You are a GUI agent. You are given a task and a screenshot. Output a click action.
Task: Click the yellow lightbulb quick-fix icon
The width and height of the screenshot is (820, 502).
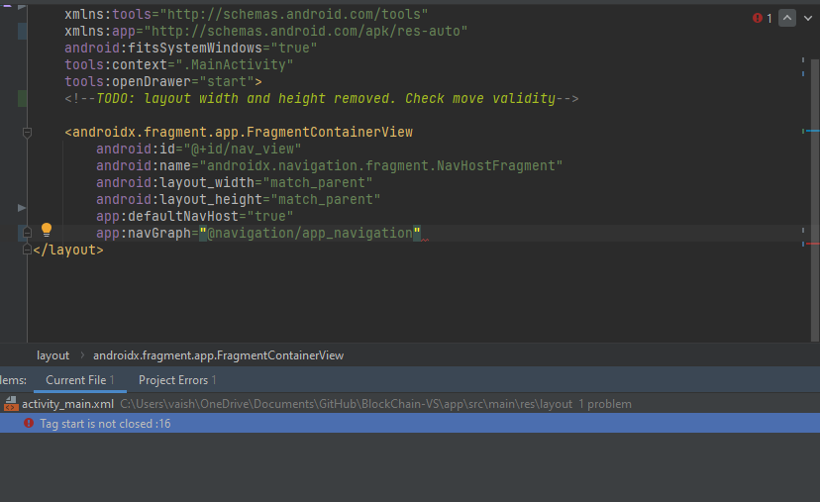click(47, 230)
